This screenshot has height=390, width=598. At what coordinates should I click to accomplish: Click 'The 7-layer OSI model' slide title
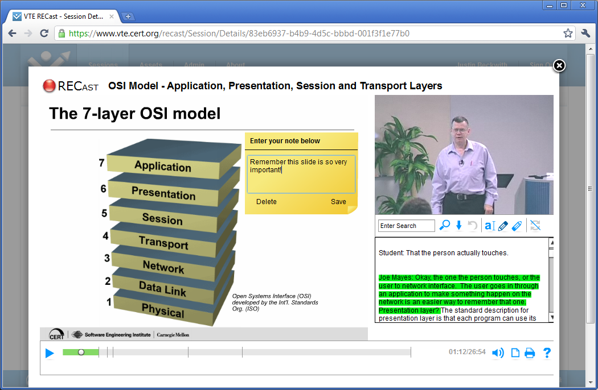pos(134,114)
